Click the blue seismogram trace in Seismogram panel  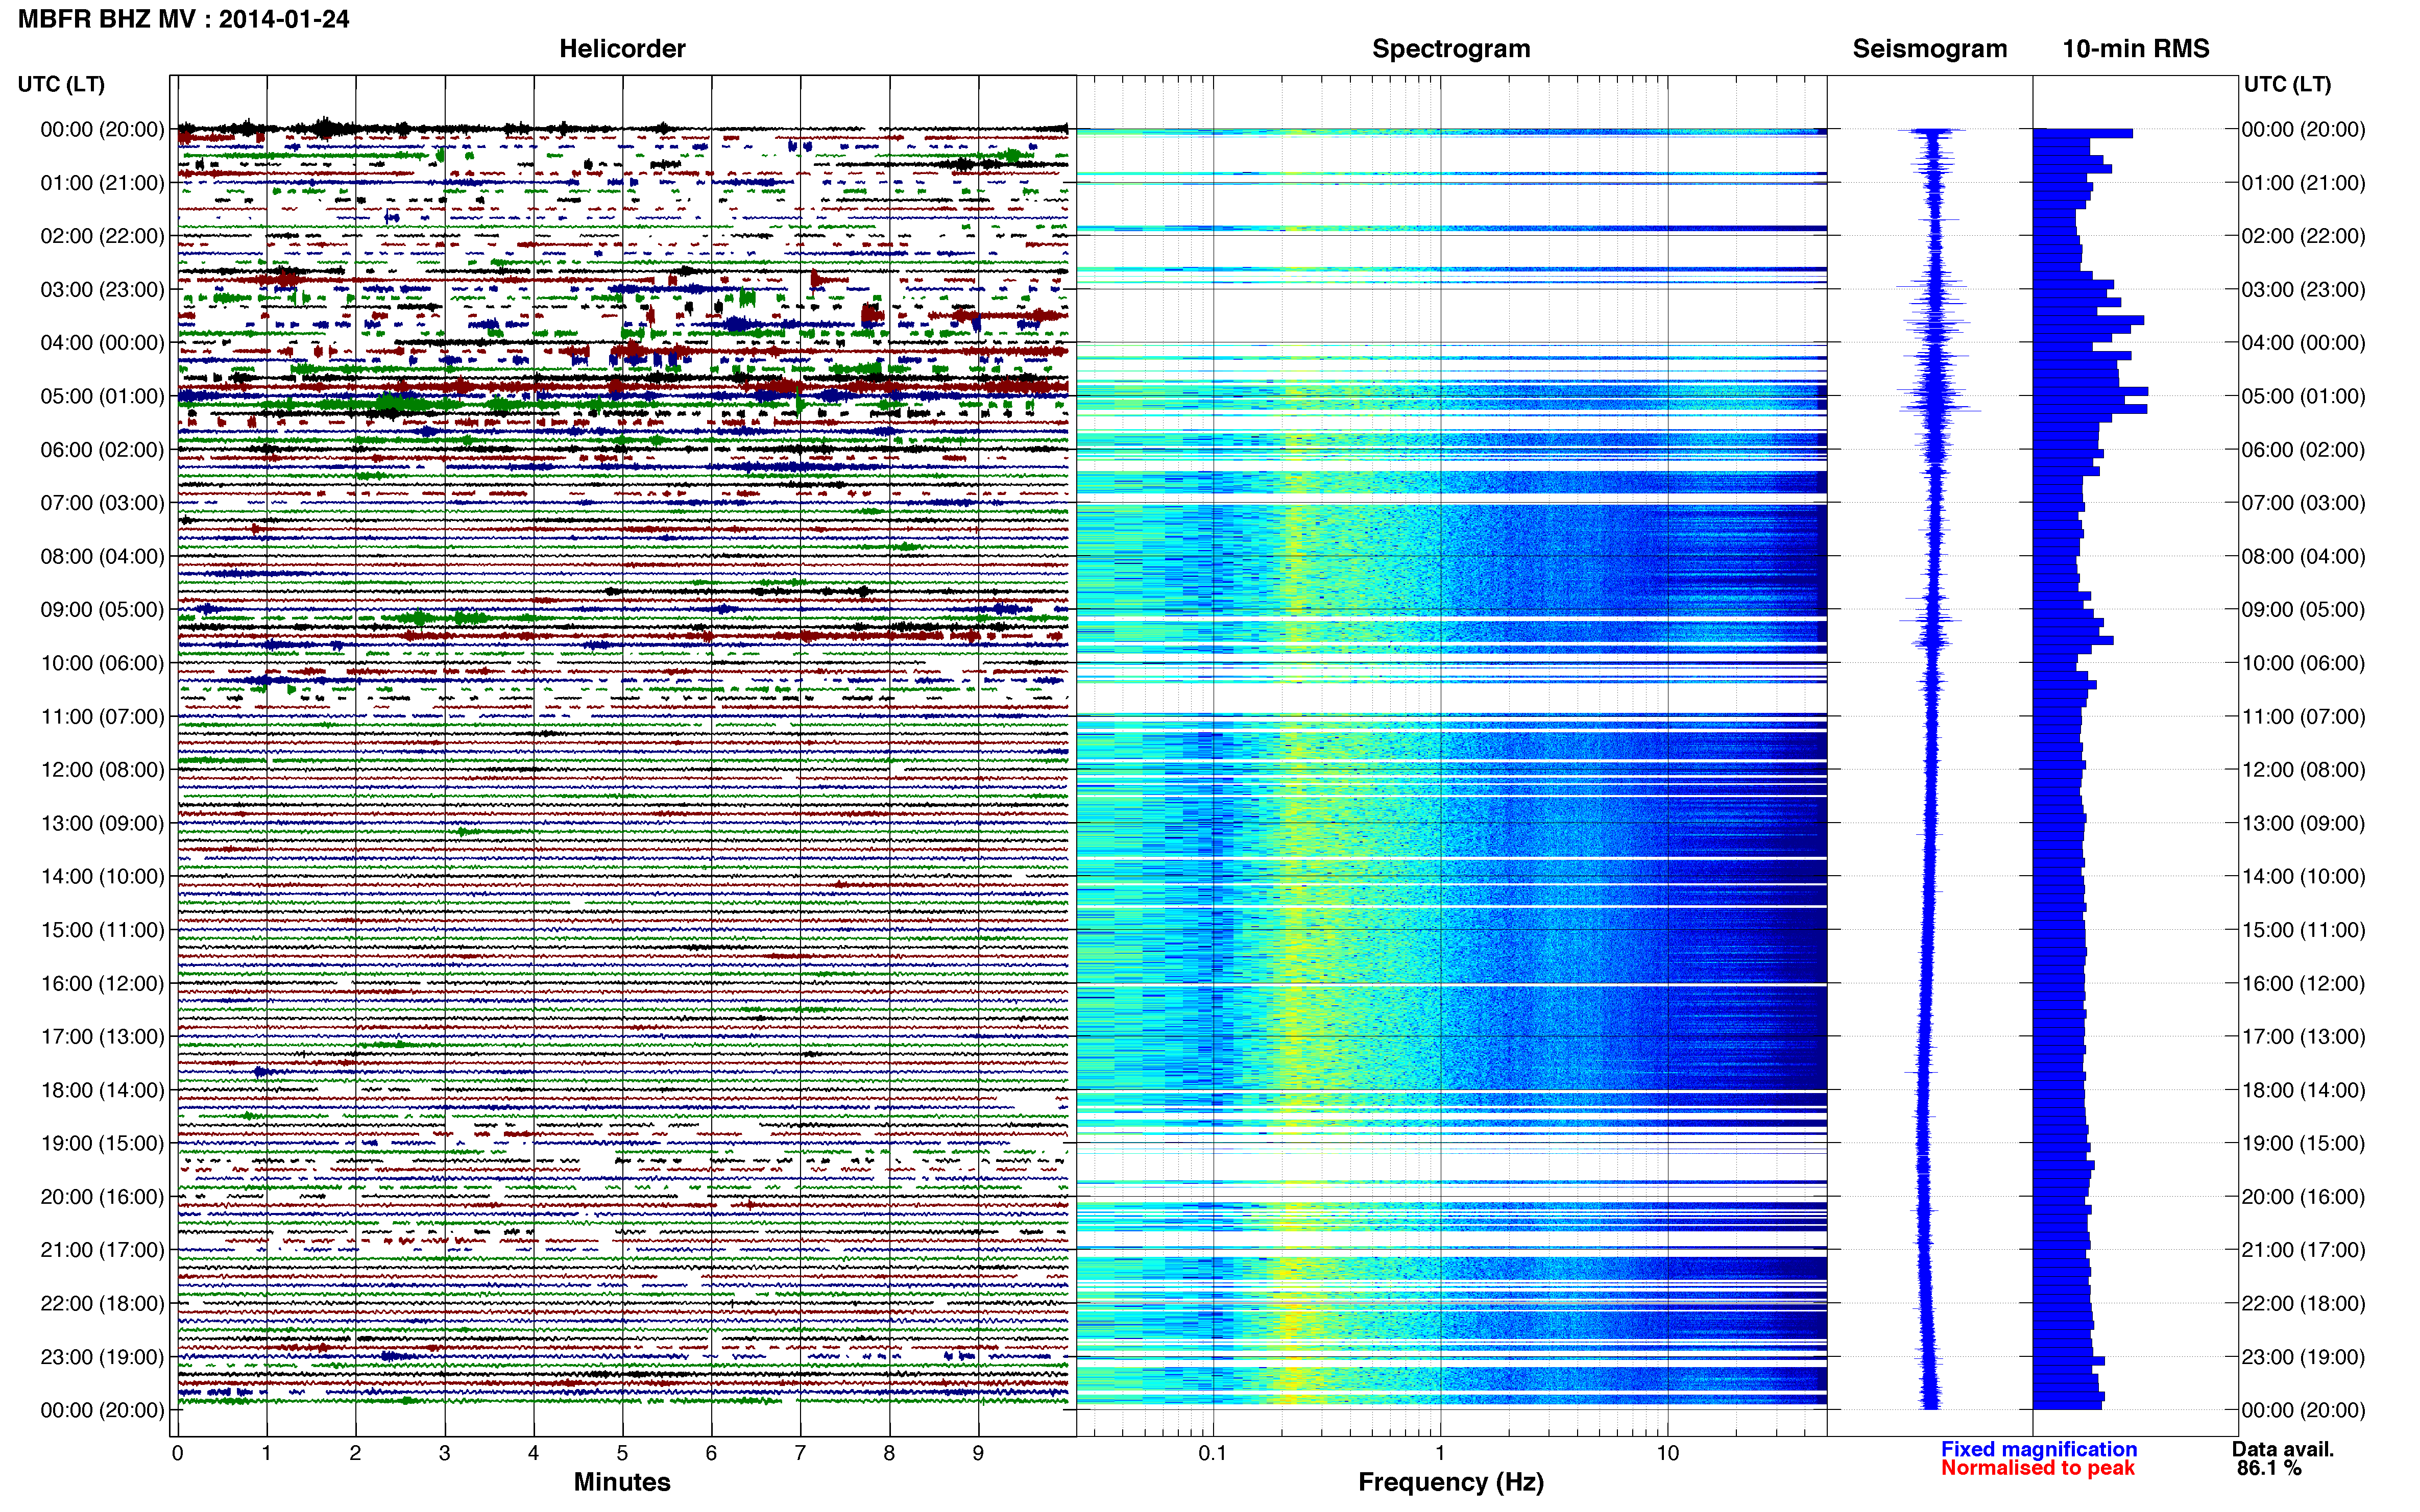pos(1933,770)
